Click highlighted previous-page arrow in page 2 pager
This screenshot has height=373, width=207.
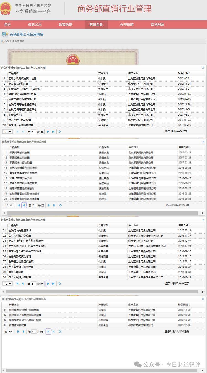[24, 205]
